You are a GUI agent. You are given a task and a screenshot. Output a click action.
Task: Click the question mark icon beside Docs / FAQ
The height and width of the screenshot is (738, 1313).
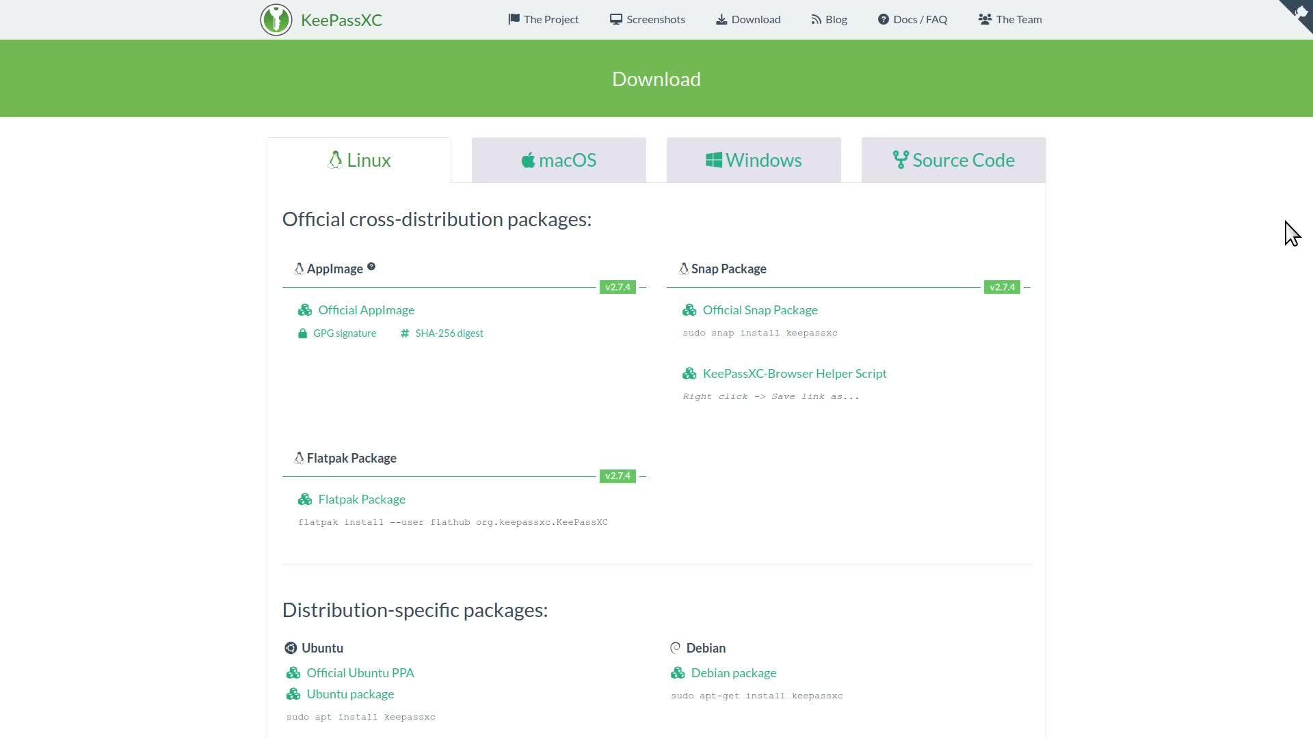[884, 19]
